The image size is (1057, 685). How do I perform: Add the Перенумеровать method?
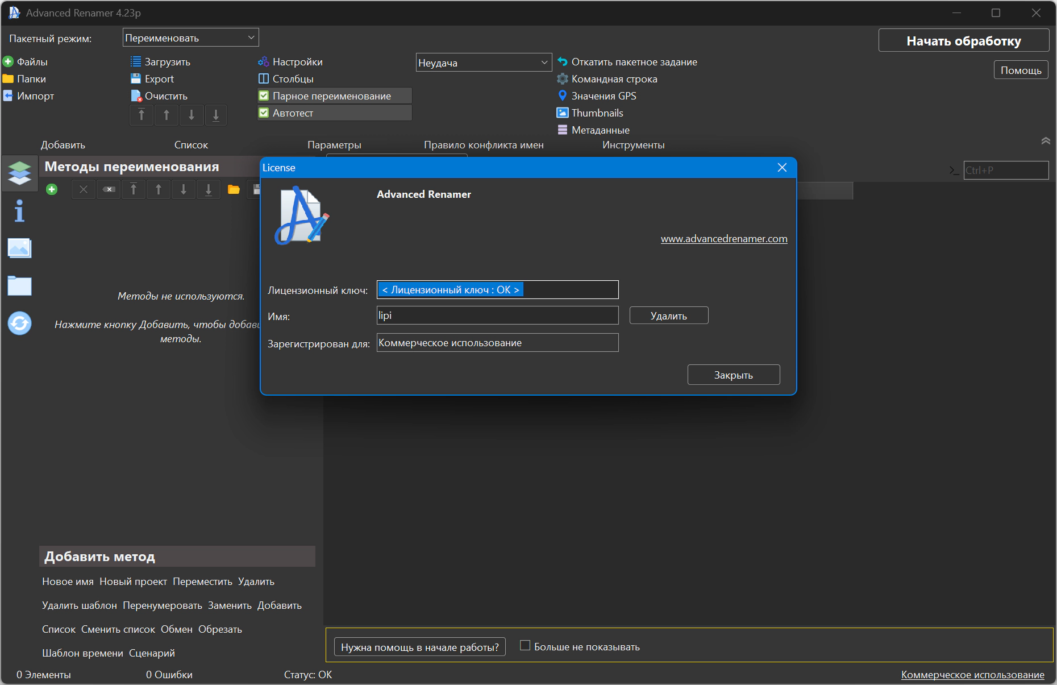tap(163, 605)
